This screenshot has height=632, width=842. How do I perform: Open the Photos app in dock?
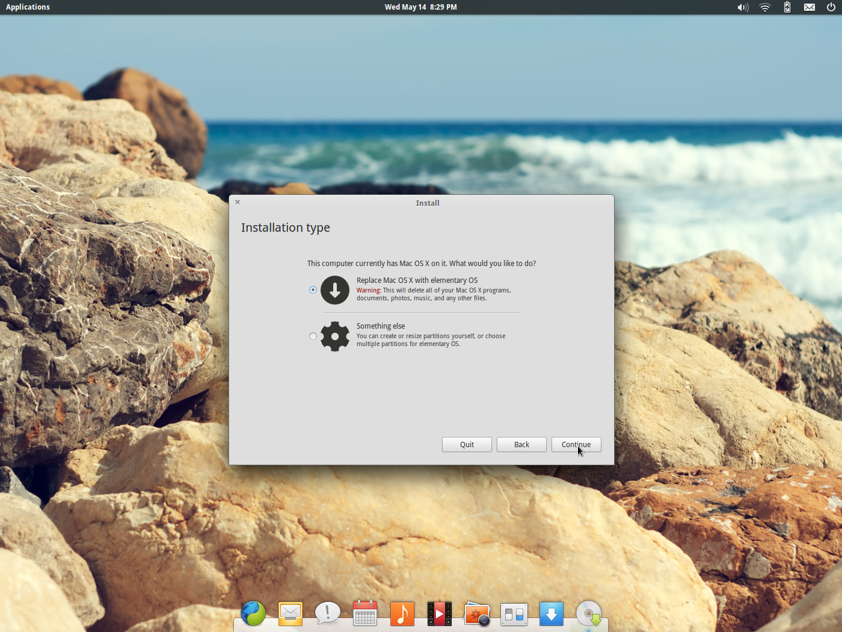click(477, 614)
